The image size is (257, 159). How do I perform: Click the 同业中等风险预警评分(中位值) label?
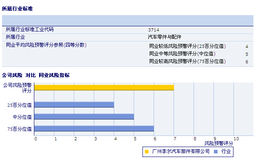tap(182, 54)
